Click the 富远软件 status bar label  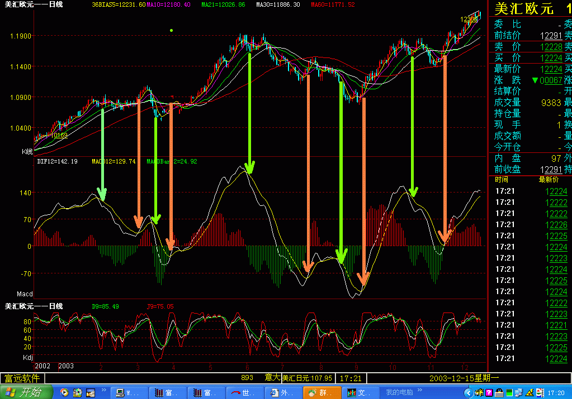(22, 378)
